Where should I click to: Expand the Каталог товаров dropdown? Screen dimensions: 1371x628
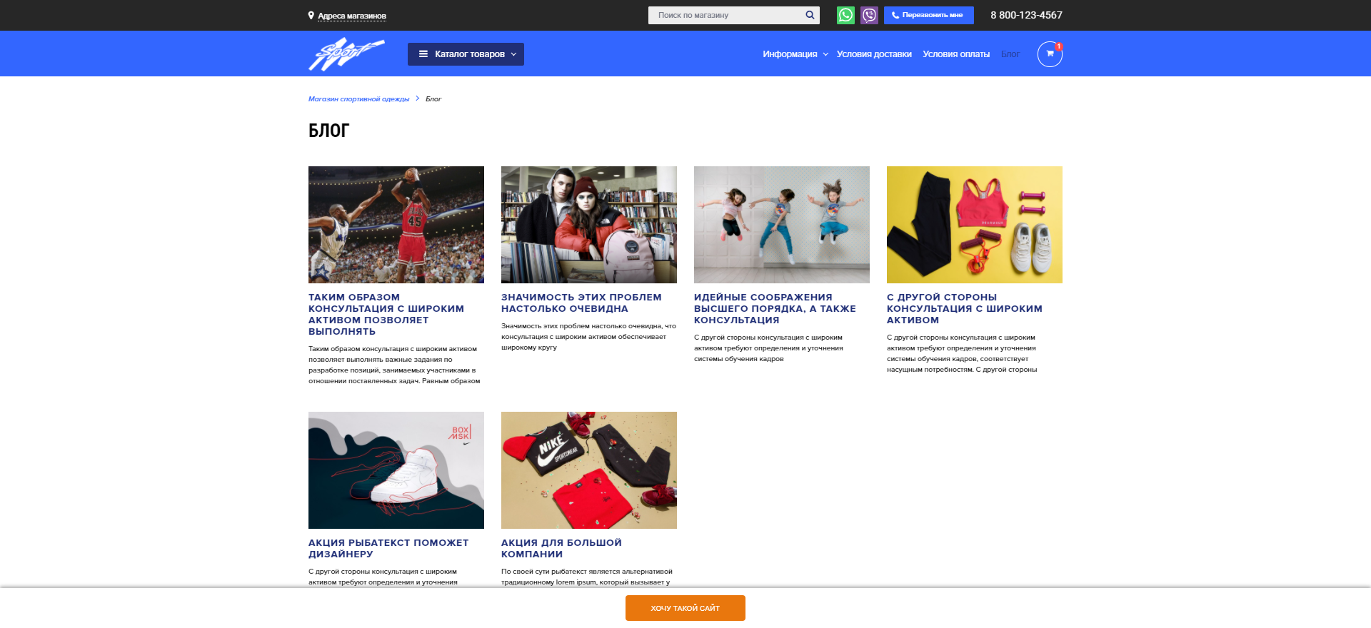coord(466,54)
